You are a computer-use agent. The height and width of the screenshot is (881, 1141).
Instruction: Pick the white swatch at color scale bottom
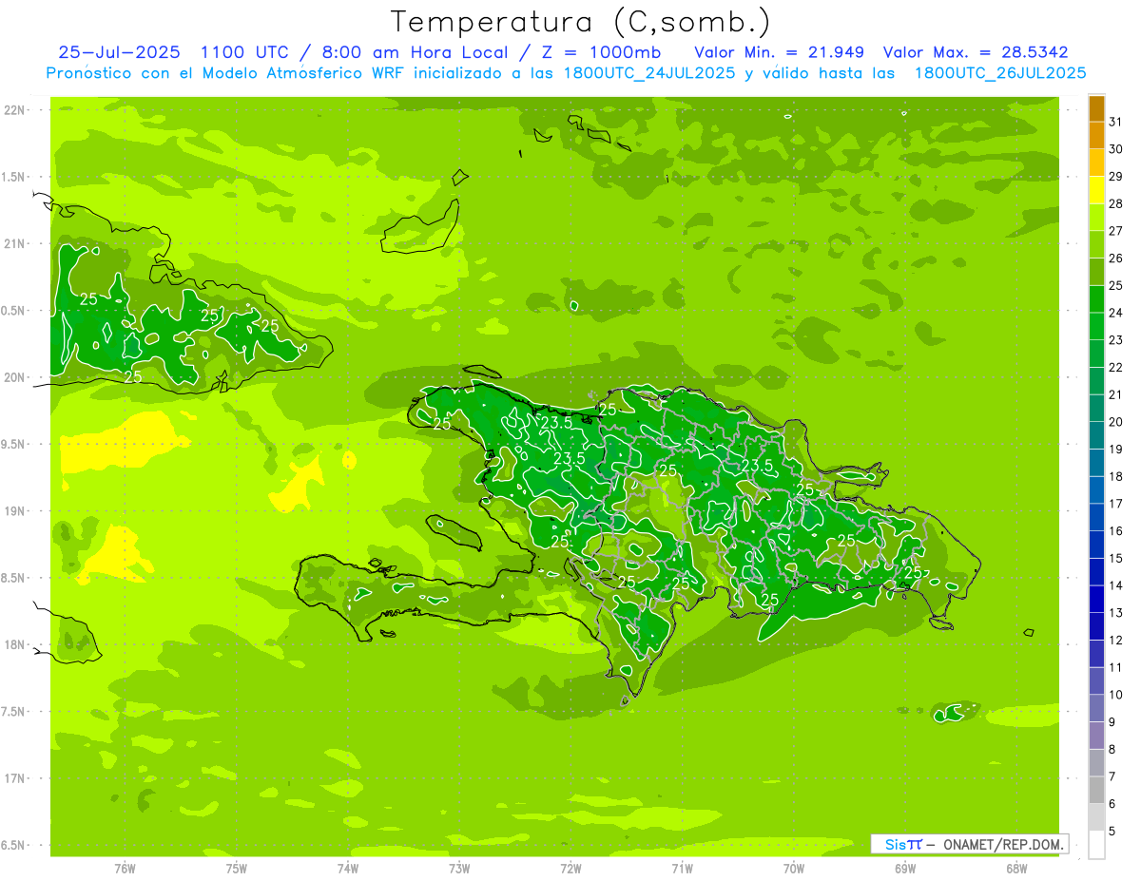click(1096, 844)
